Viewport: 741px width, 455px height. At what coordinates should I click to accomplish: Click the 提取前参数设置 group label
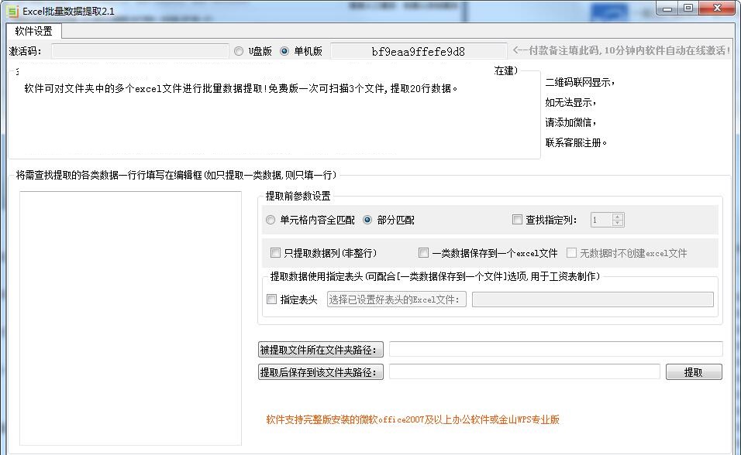(x=298, y=196)
